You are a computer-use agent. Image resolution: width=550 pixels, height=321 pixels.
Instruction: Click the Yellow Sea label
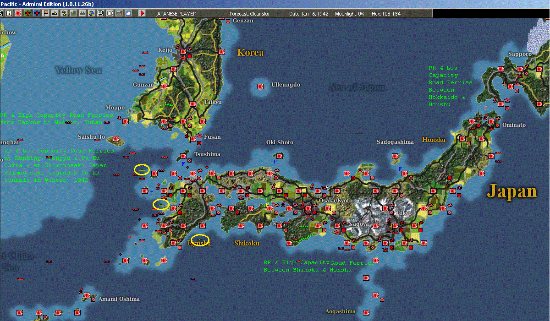click(78, 70)
